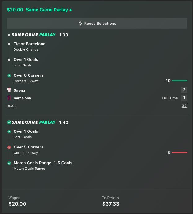Click the Reuse Selections refresh icon
193x214 pixels.
click(80, 24)
